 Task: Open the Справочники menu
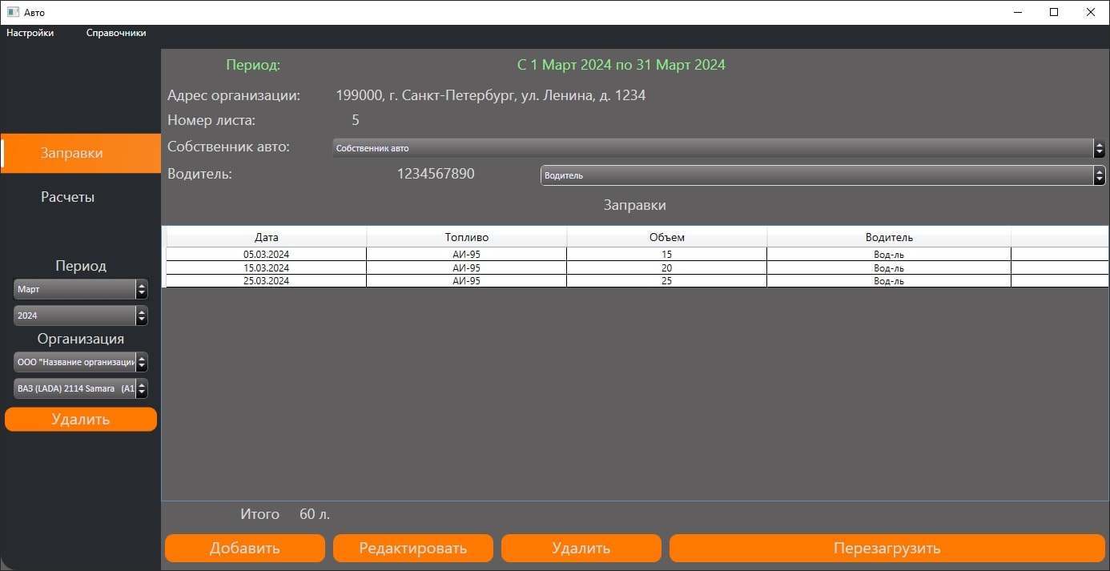[x=116, y=33]
